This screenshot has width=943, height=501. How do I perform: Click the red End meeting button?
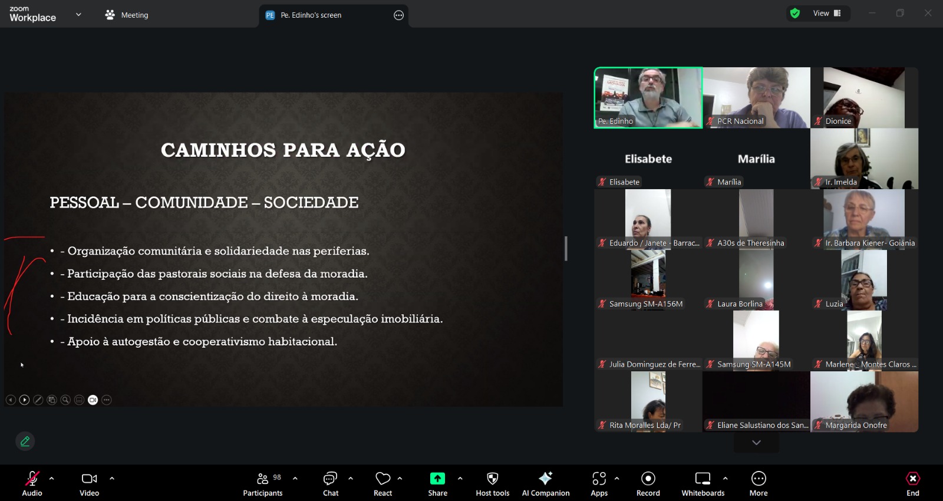912,483
